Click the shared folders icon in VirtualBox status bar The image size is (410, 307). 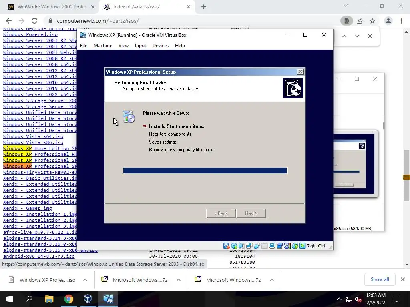pos(264,246)
